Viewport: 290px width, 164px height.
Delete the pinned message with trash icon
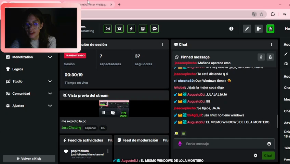(261, 57)
